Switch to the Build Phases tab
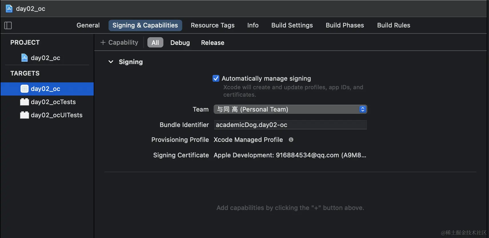The width and height of the screenshot is (489, 238). click(345, 25)
